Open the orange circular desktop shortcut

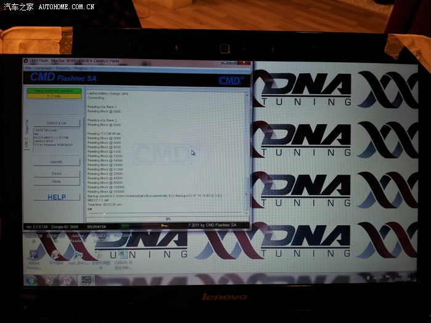pos(56,258)
